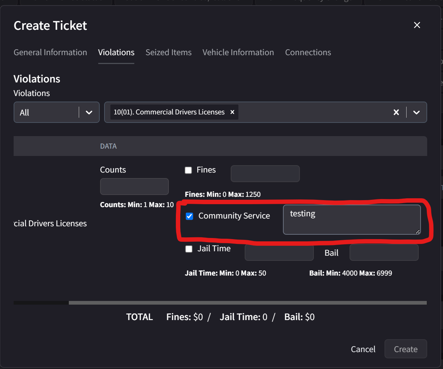Enable the Jail Time checkbox
This screenshot has height=369, width=443.
click(x=189, y=249)
